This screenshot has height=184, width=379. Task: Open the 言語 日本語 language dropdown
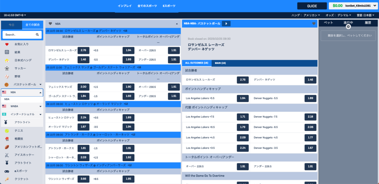click(x=365, y=15)
